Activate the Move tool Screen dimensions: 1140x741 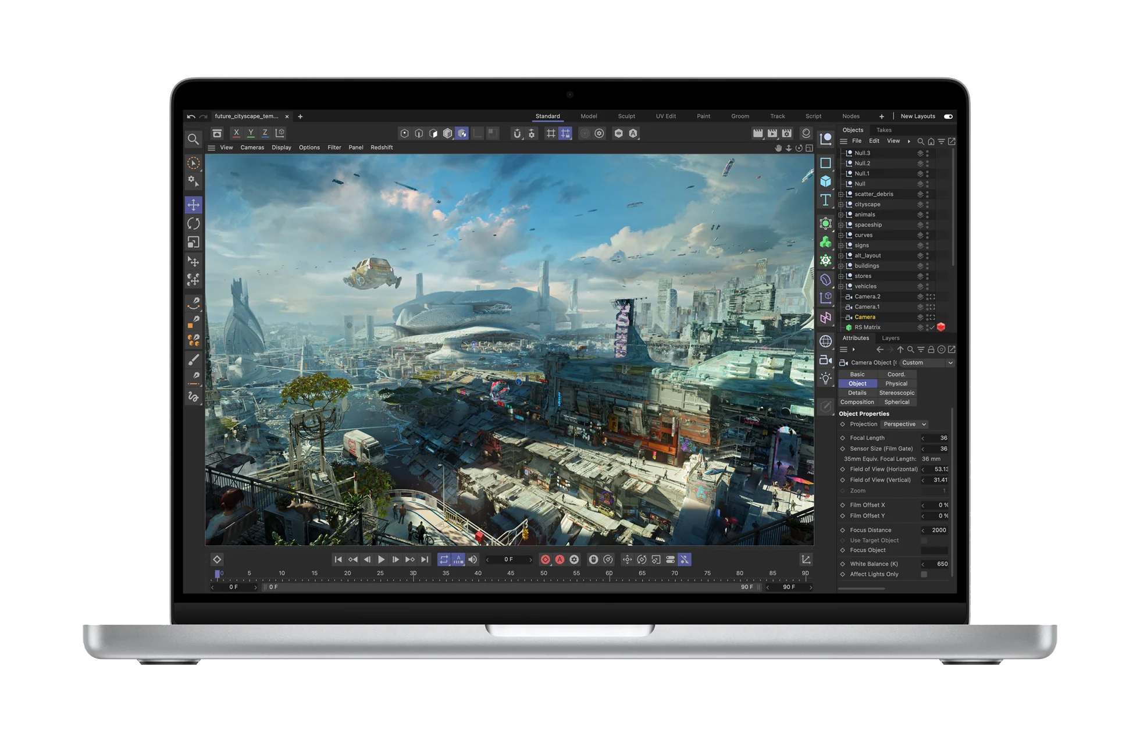tap(194, 205)
